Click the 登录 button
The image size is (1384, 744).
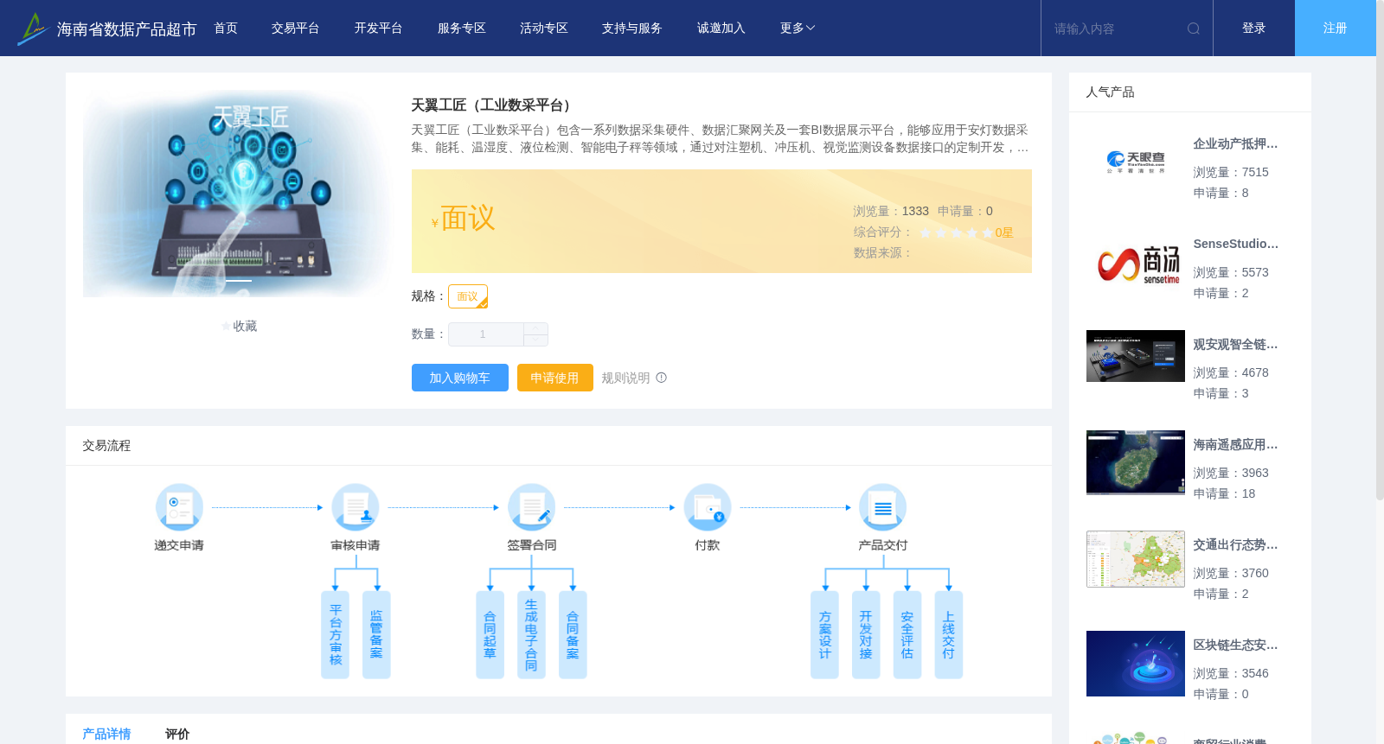tap(1254, 29)
